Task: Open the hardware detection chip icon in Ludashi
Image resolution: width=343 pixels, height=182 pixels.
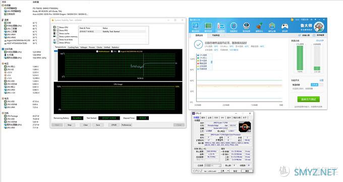Action: [x=208, y=26]
